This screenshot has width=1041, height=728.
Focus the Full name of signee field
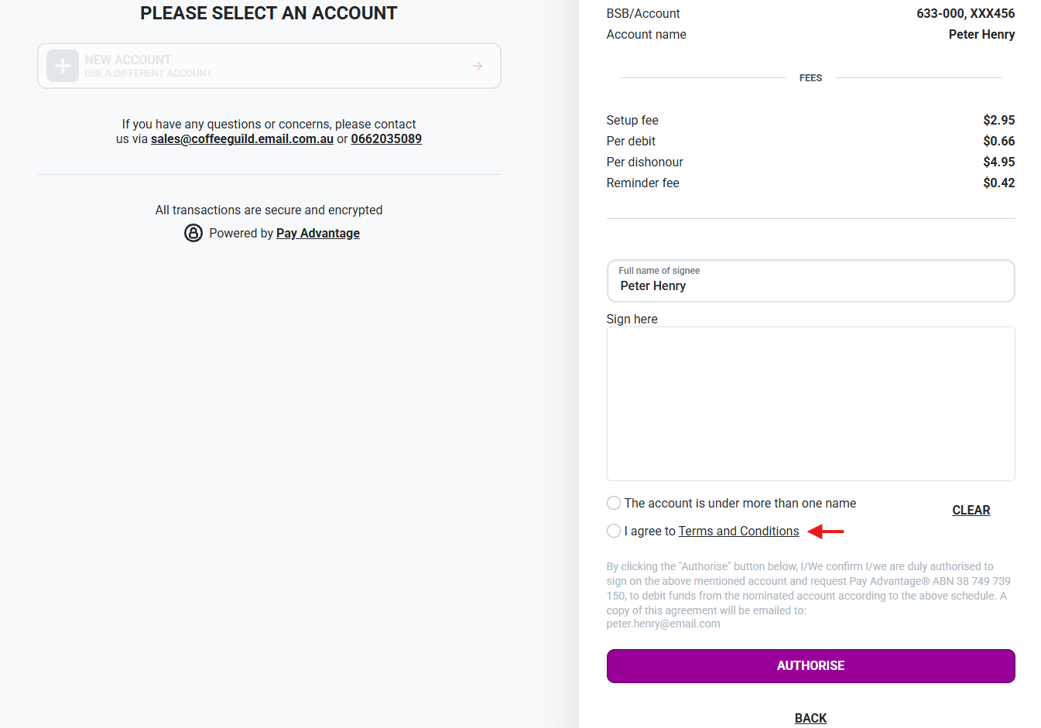click(810, 285)
